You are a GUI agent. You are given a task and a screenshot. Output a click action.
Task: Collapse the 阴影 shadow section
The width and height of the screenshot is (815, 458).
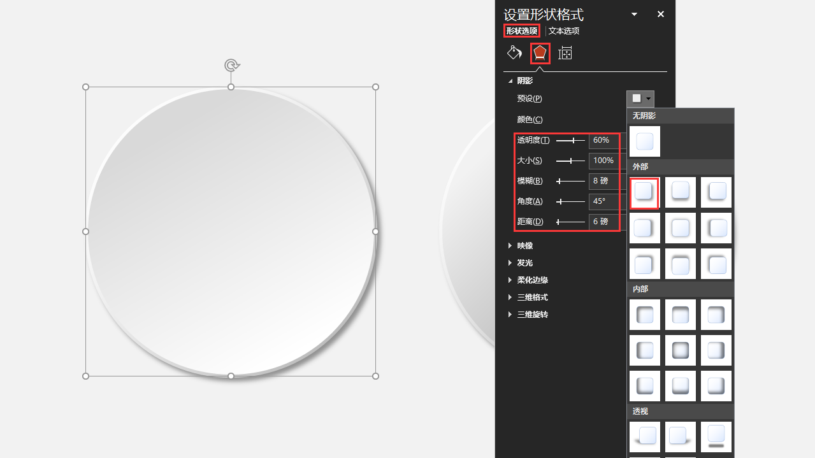524,80
